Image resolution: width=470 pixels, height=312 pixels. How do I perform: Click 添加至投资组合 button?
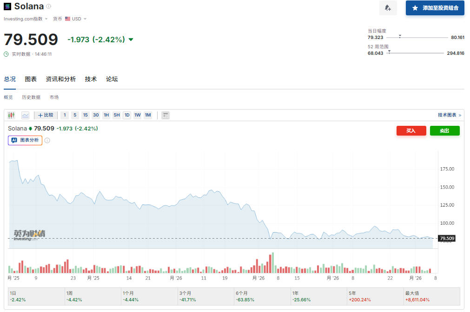435,8
